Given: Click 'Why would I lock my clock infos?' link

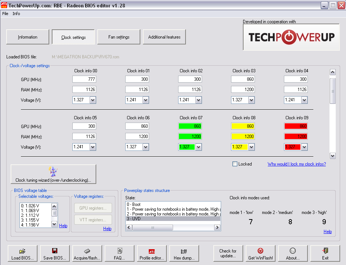Looking at the screenshot, I should click(x=296, y=164).
